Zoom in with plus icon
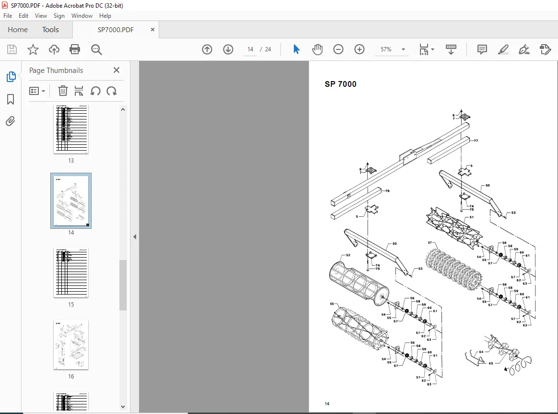 pyautogui.click(x=360, y=49)
